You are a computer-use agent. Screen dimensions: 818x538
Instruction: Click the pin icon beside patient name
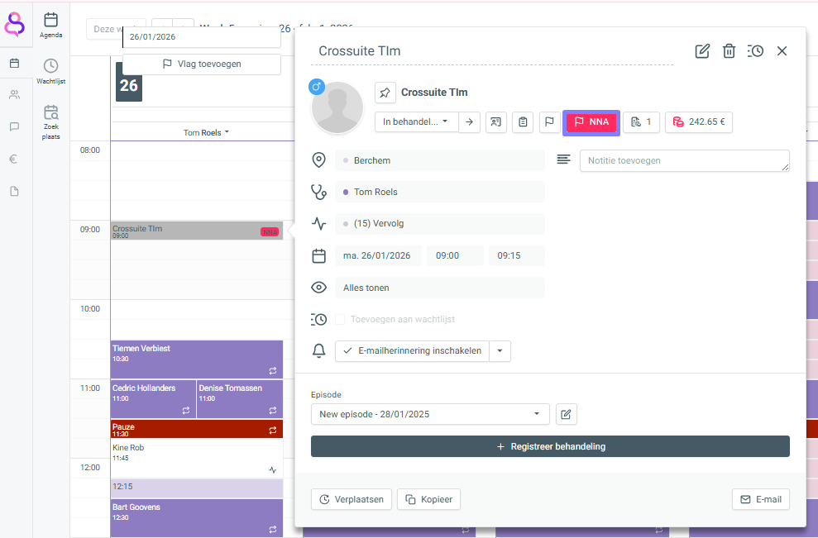click(x=385, y=93)
